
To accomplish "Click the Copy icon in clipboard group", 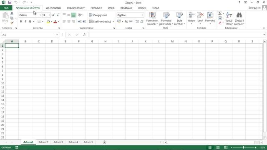I will tap(12, 18).
